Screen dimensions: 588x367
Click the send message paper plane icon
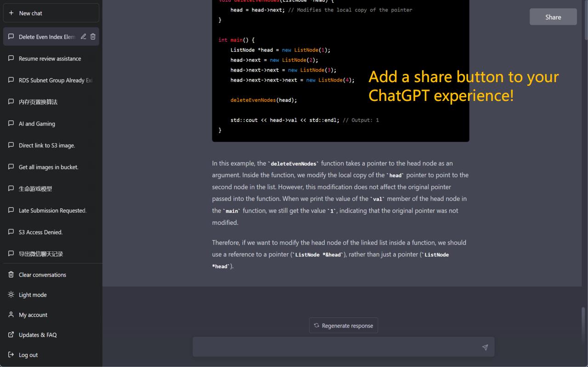click(x=485, y=347)
